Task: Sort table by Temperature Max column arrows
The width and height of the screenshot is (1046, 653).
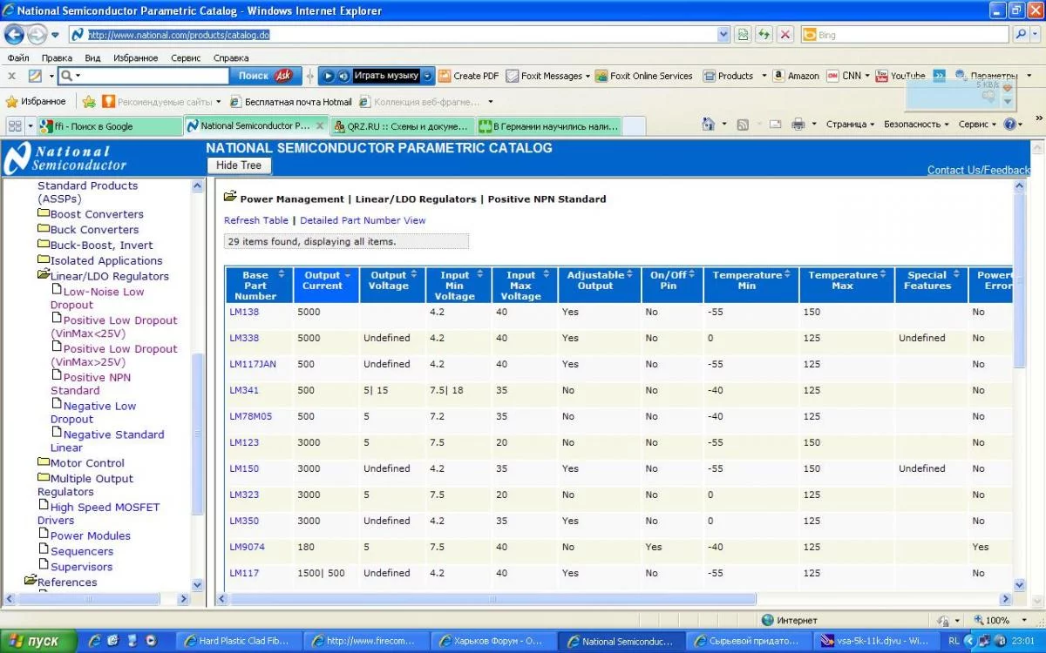Action: 882,275
